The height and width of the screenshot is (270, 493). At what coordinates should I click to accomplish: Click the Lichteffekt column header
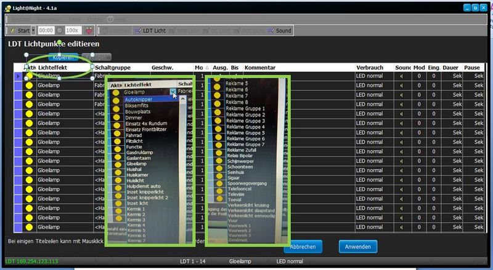65,68
